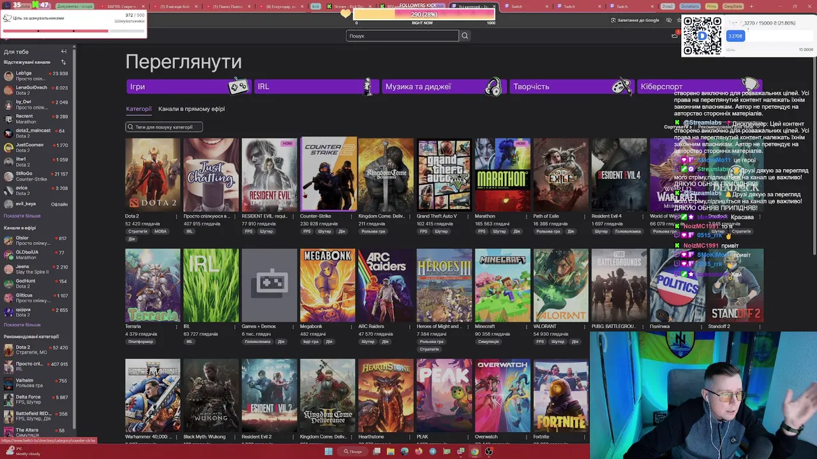Click the followers goal progress bar
The height and width of the screenshot is (459, 817).
tap(73, 31)
